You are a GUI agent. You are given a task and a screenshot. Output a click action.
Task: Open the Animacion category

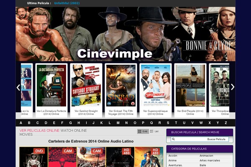tap(206, 155)
